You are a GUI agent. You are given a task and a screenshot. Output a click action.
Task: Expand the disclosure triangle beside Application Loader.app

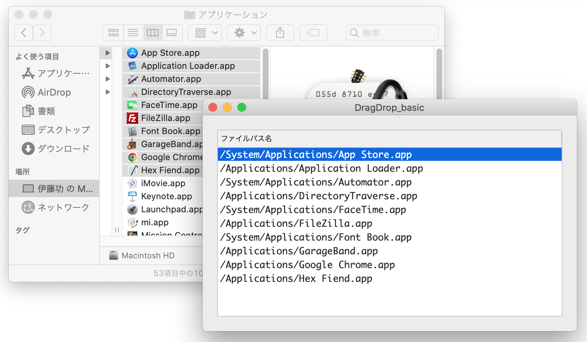tap(107, 66)
